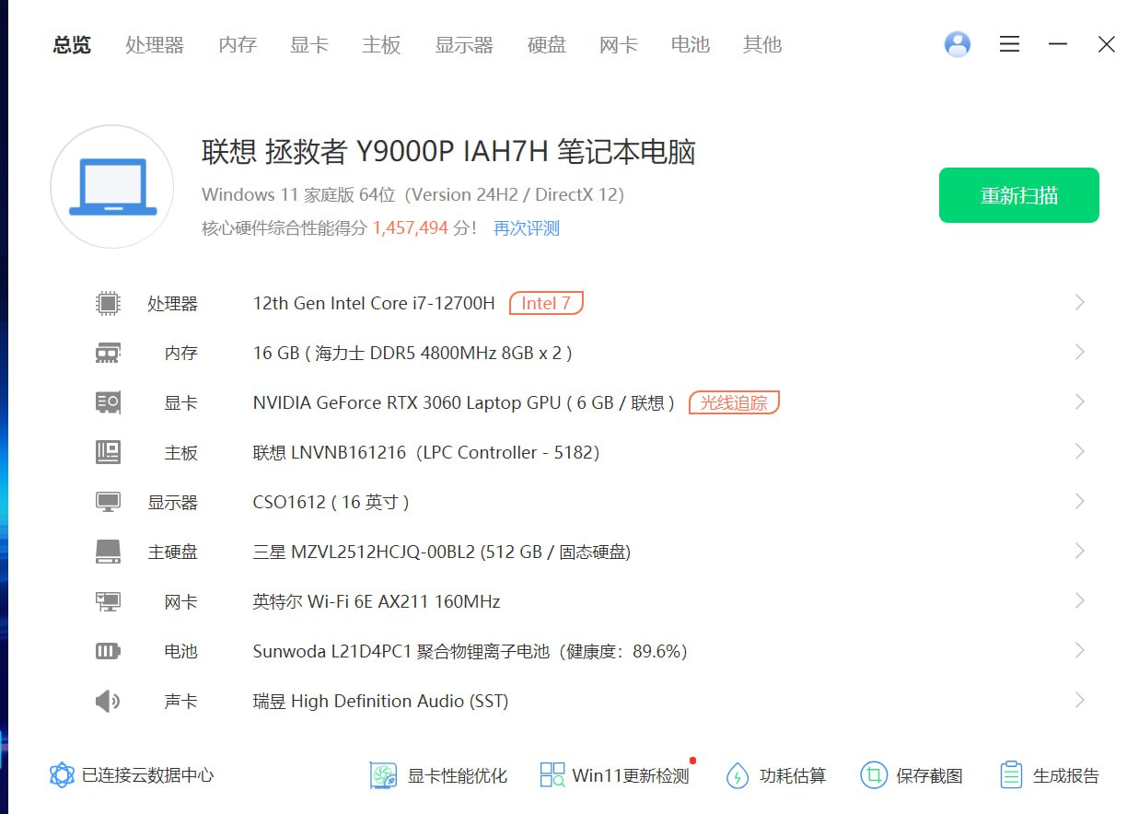Expand the processor row chevron
Screen dimensions: 1127x814
[1080, 303]
